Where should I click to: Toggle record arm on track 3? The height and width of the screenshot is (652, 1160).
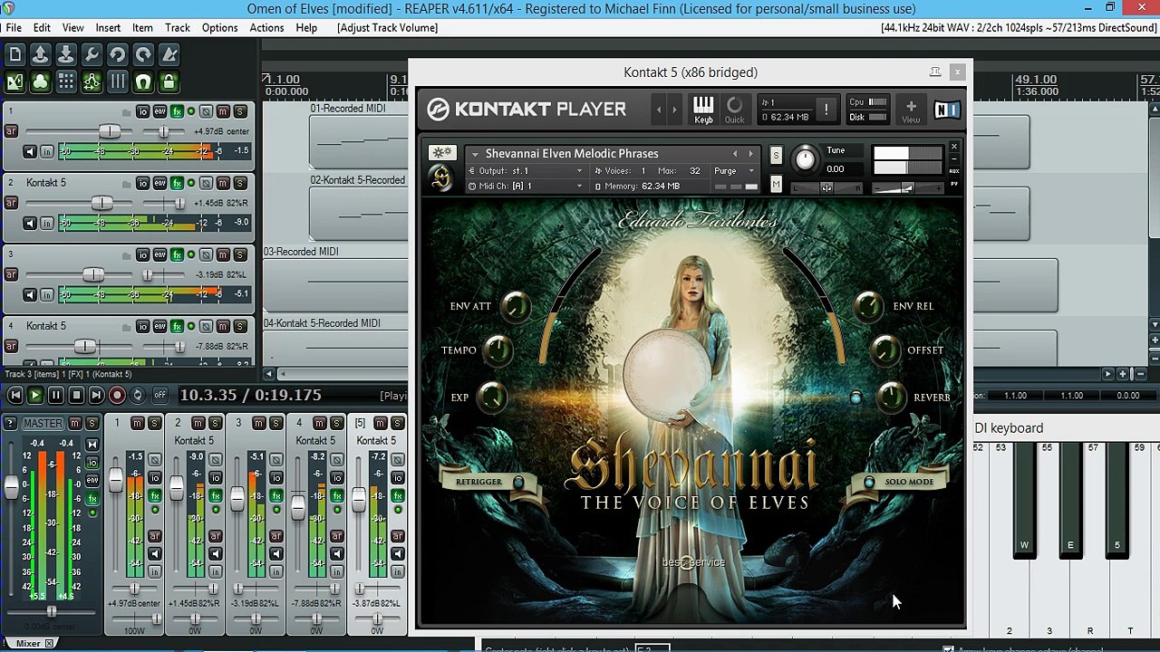11,274
